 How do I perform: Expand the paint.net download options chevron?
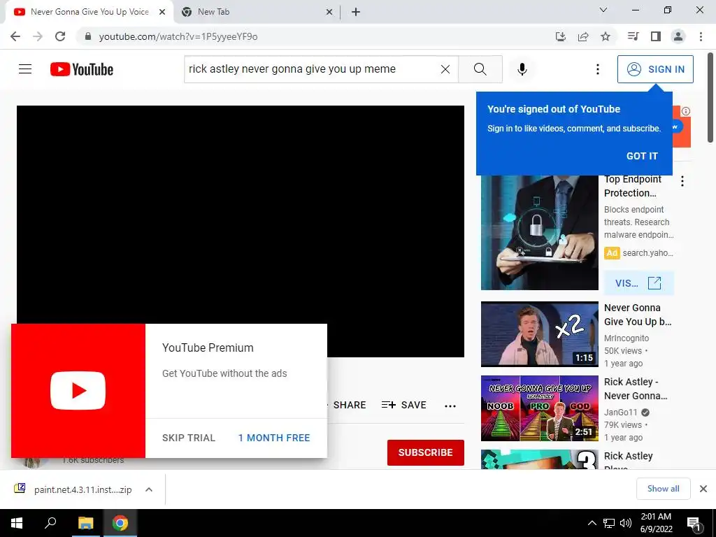tap(149, 489)
